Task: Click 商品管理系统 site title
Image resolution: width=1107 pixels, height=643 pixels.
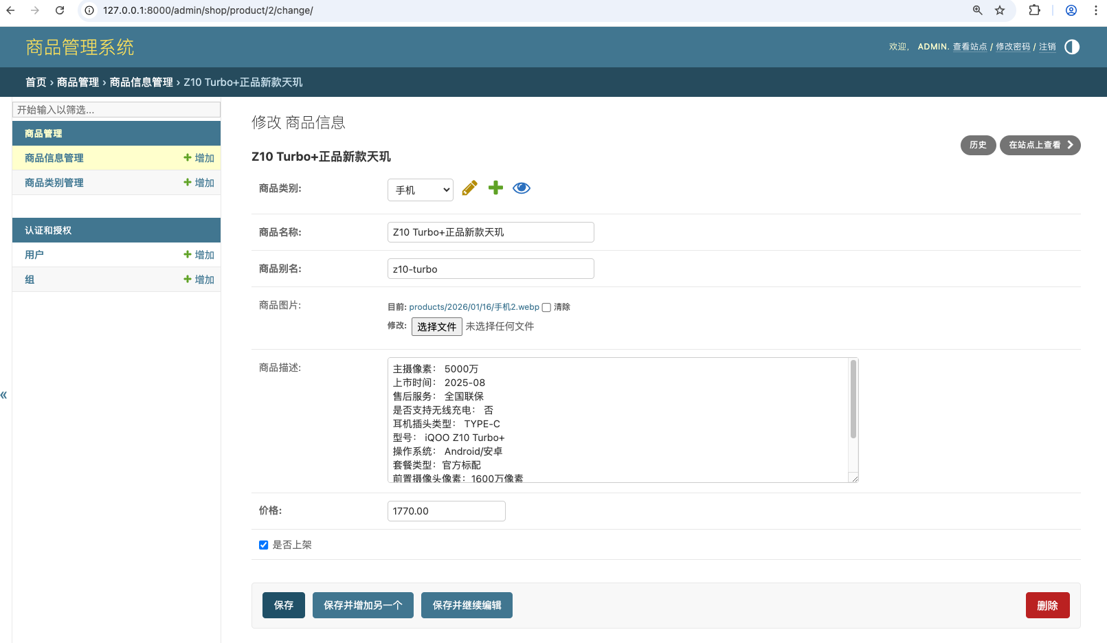Action: (x=80, y=47)
